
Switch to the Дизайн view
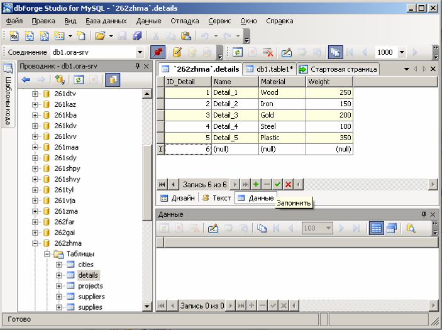[x=178, y=198]
